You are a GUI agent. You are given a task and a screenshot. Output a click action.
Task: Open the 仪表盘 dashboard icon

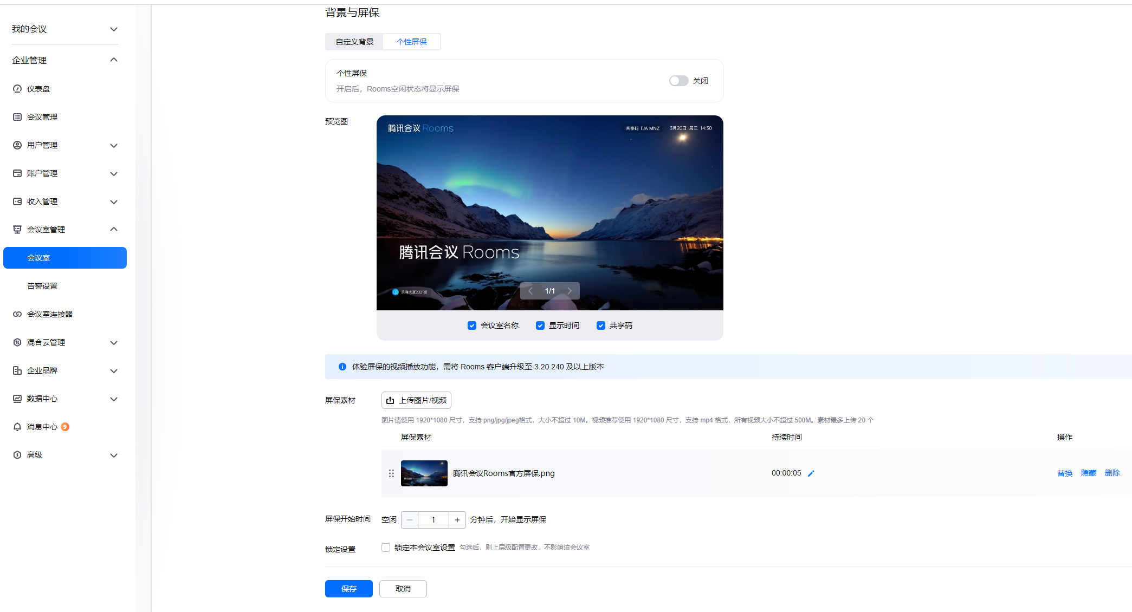coord(17,89)
